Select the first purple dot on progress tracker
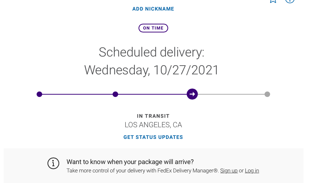Viewport: 310px width, 183px height. pyautogui.click(x=39, y=94)
